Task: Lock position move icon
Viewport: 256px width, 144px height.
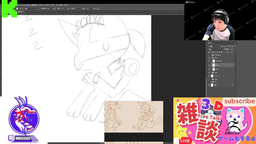Action: [217, 52]
